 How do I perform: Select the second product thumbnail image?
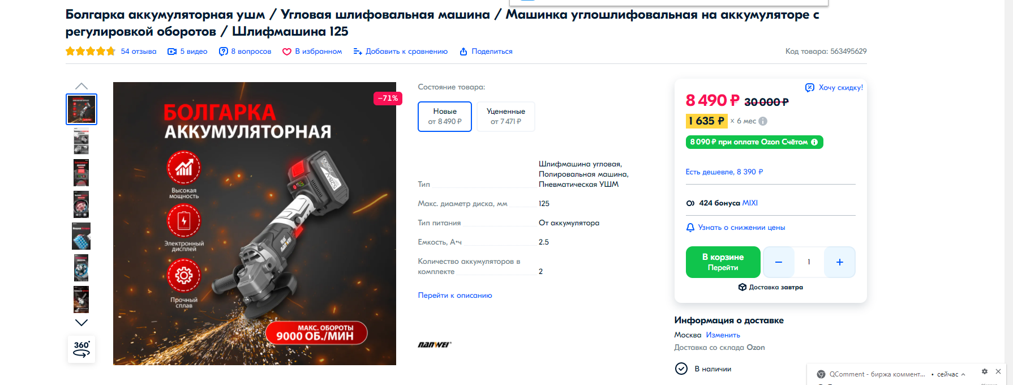pyautogui.click(x=81, y=141)
